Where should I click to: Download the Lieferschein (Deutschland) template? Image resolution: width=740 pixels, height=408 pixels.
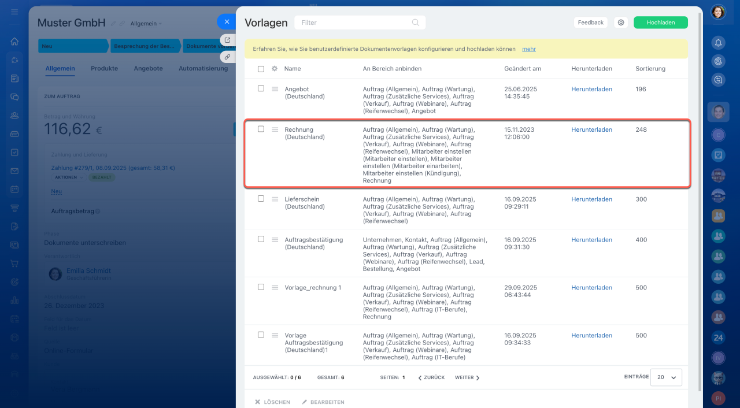point(591,199)
